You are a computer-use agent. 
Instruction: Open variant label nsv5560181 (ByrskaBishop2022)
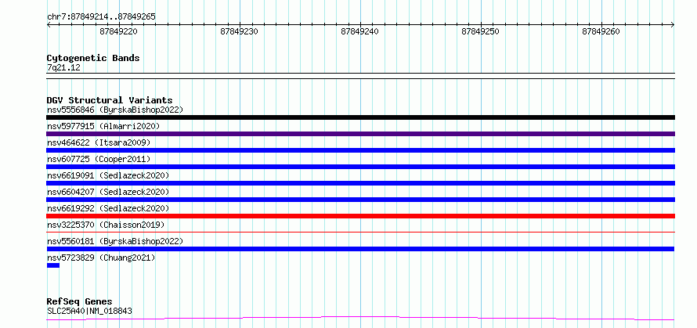tap(114, 241)
